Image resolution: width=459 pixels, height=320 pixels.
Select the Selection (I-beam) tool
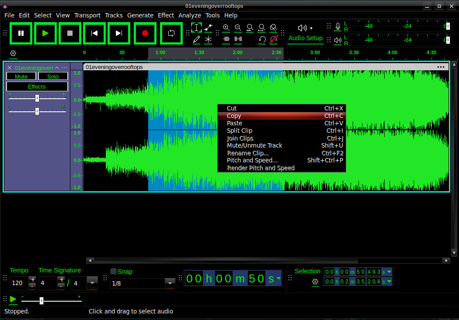point(196,28)
